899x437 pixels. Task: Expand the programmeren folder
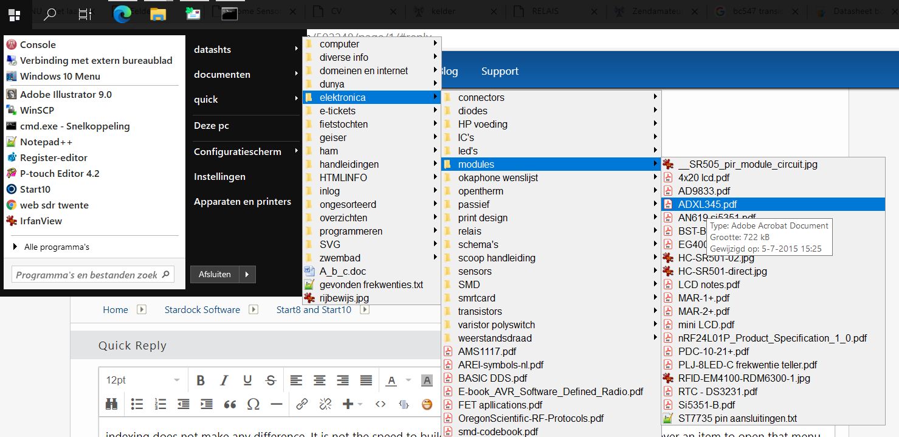pyautogui.click(x=371, y=231)
